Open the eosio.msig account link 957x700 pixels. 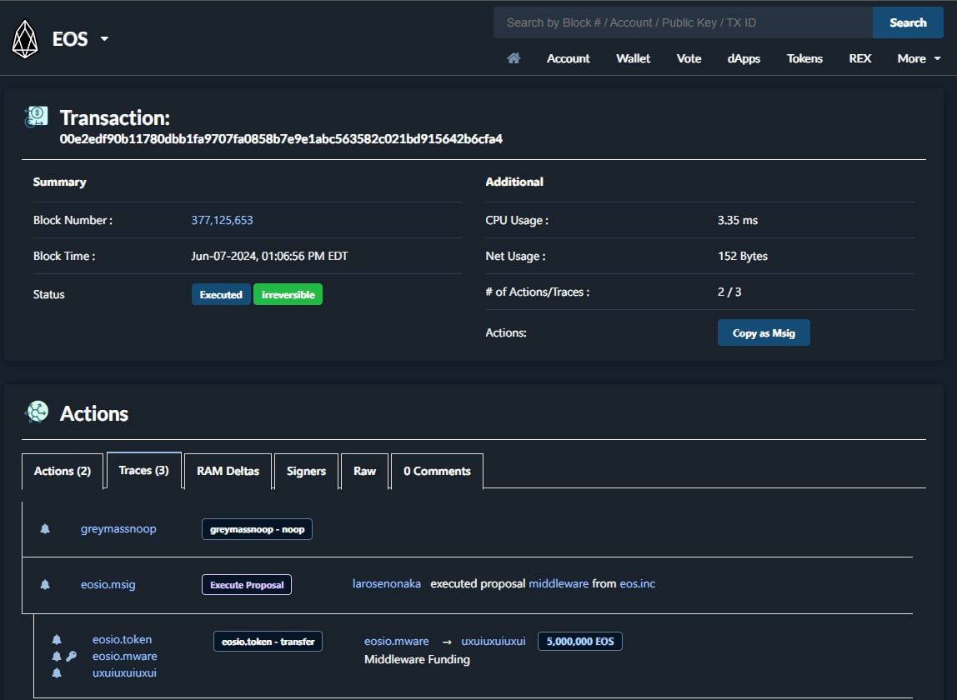pos(108,585)
